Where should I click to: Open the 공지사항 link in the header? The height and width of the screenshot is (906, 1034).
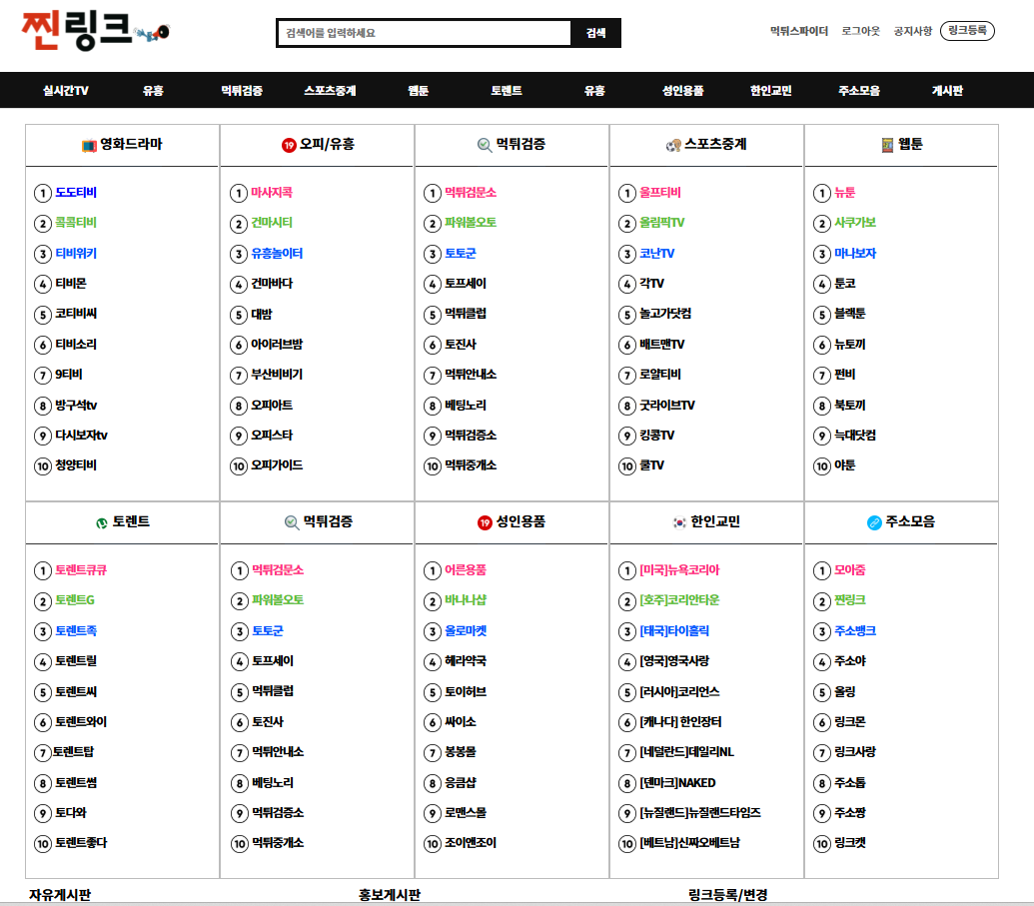coord(912,31)
